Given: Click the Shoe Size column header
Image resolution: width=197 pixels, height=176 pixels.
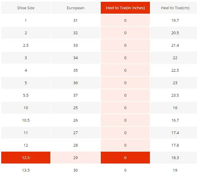Looking at the screenshot, I should 26,8.
